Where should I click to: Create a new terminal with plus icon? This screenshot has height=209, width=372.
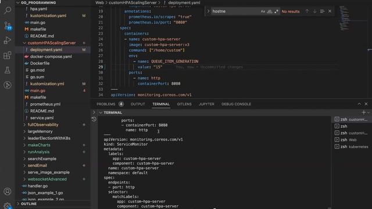coord(363,113)
